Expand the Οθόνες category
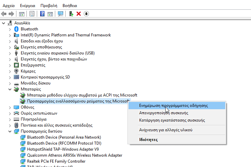 (x=10, y=108)
